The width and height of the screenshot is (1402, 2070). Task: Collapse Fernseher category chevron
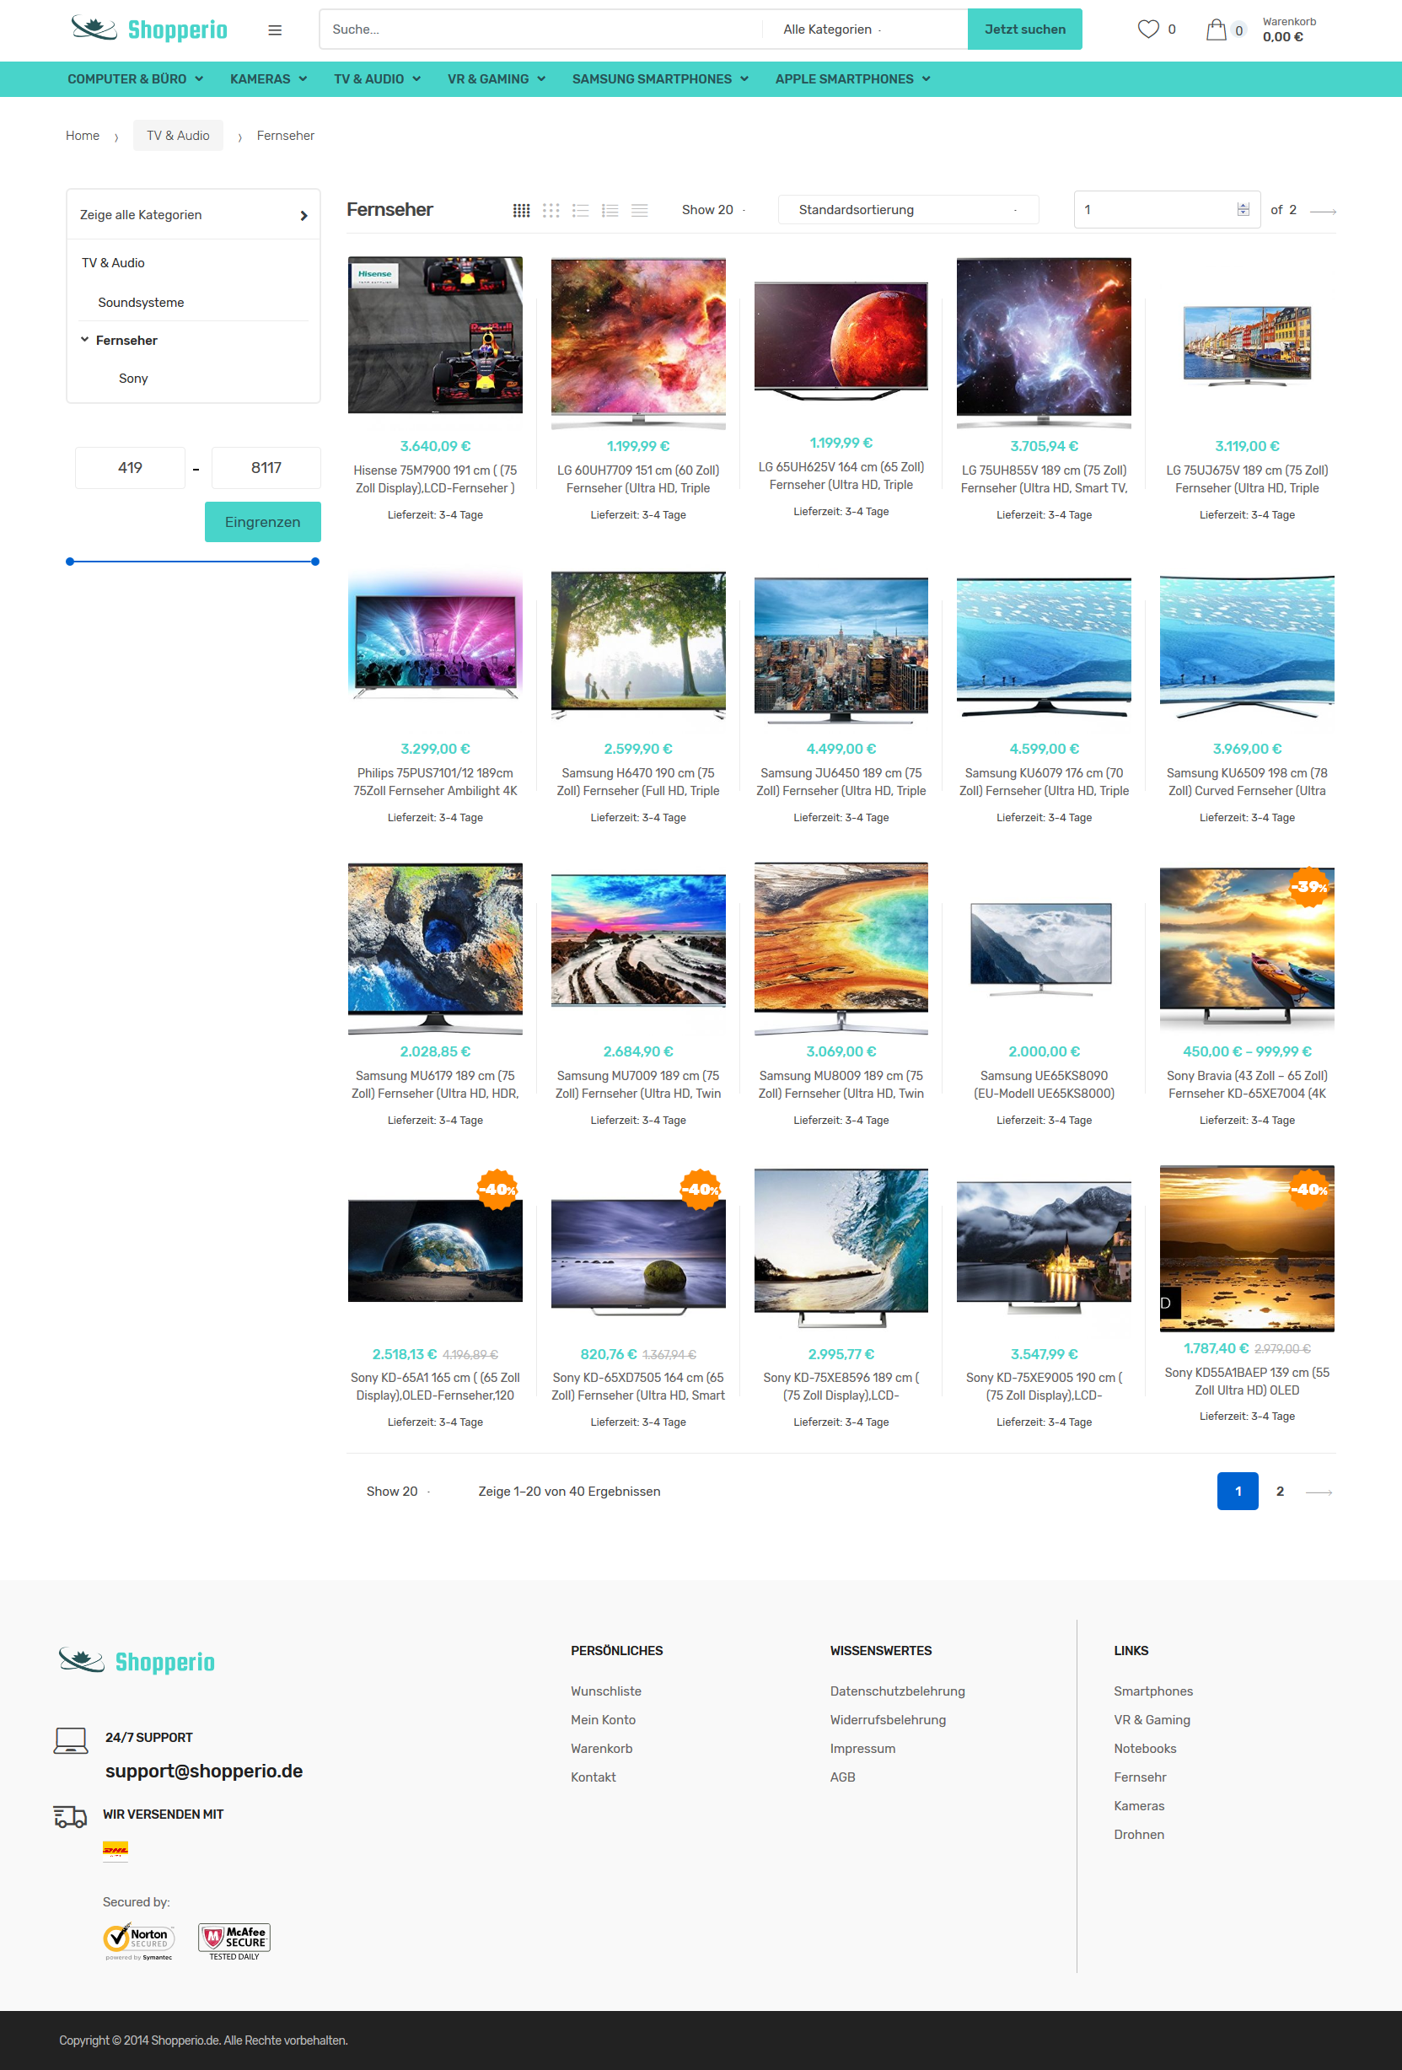click(84, 339)
